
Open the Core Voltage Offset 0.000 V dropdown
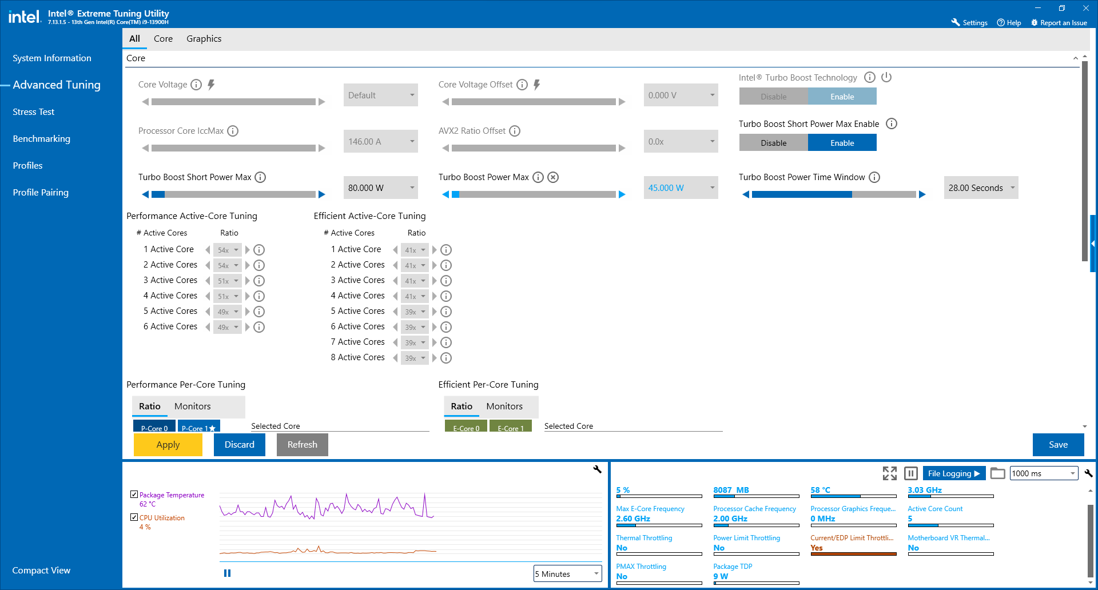tap(681, 95)
